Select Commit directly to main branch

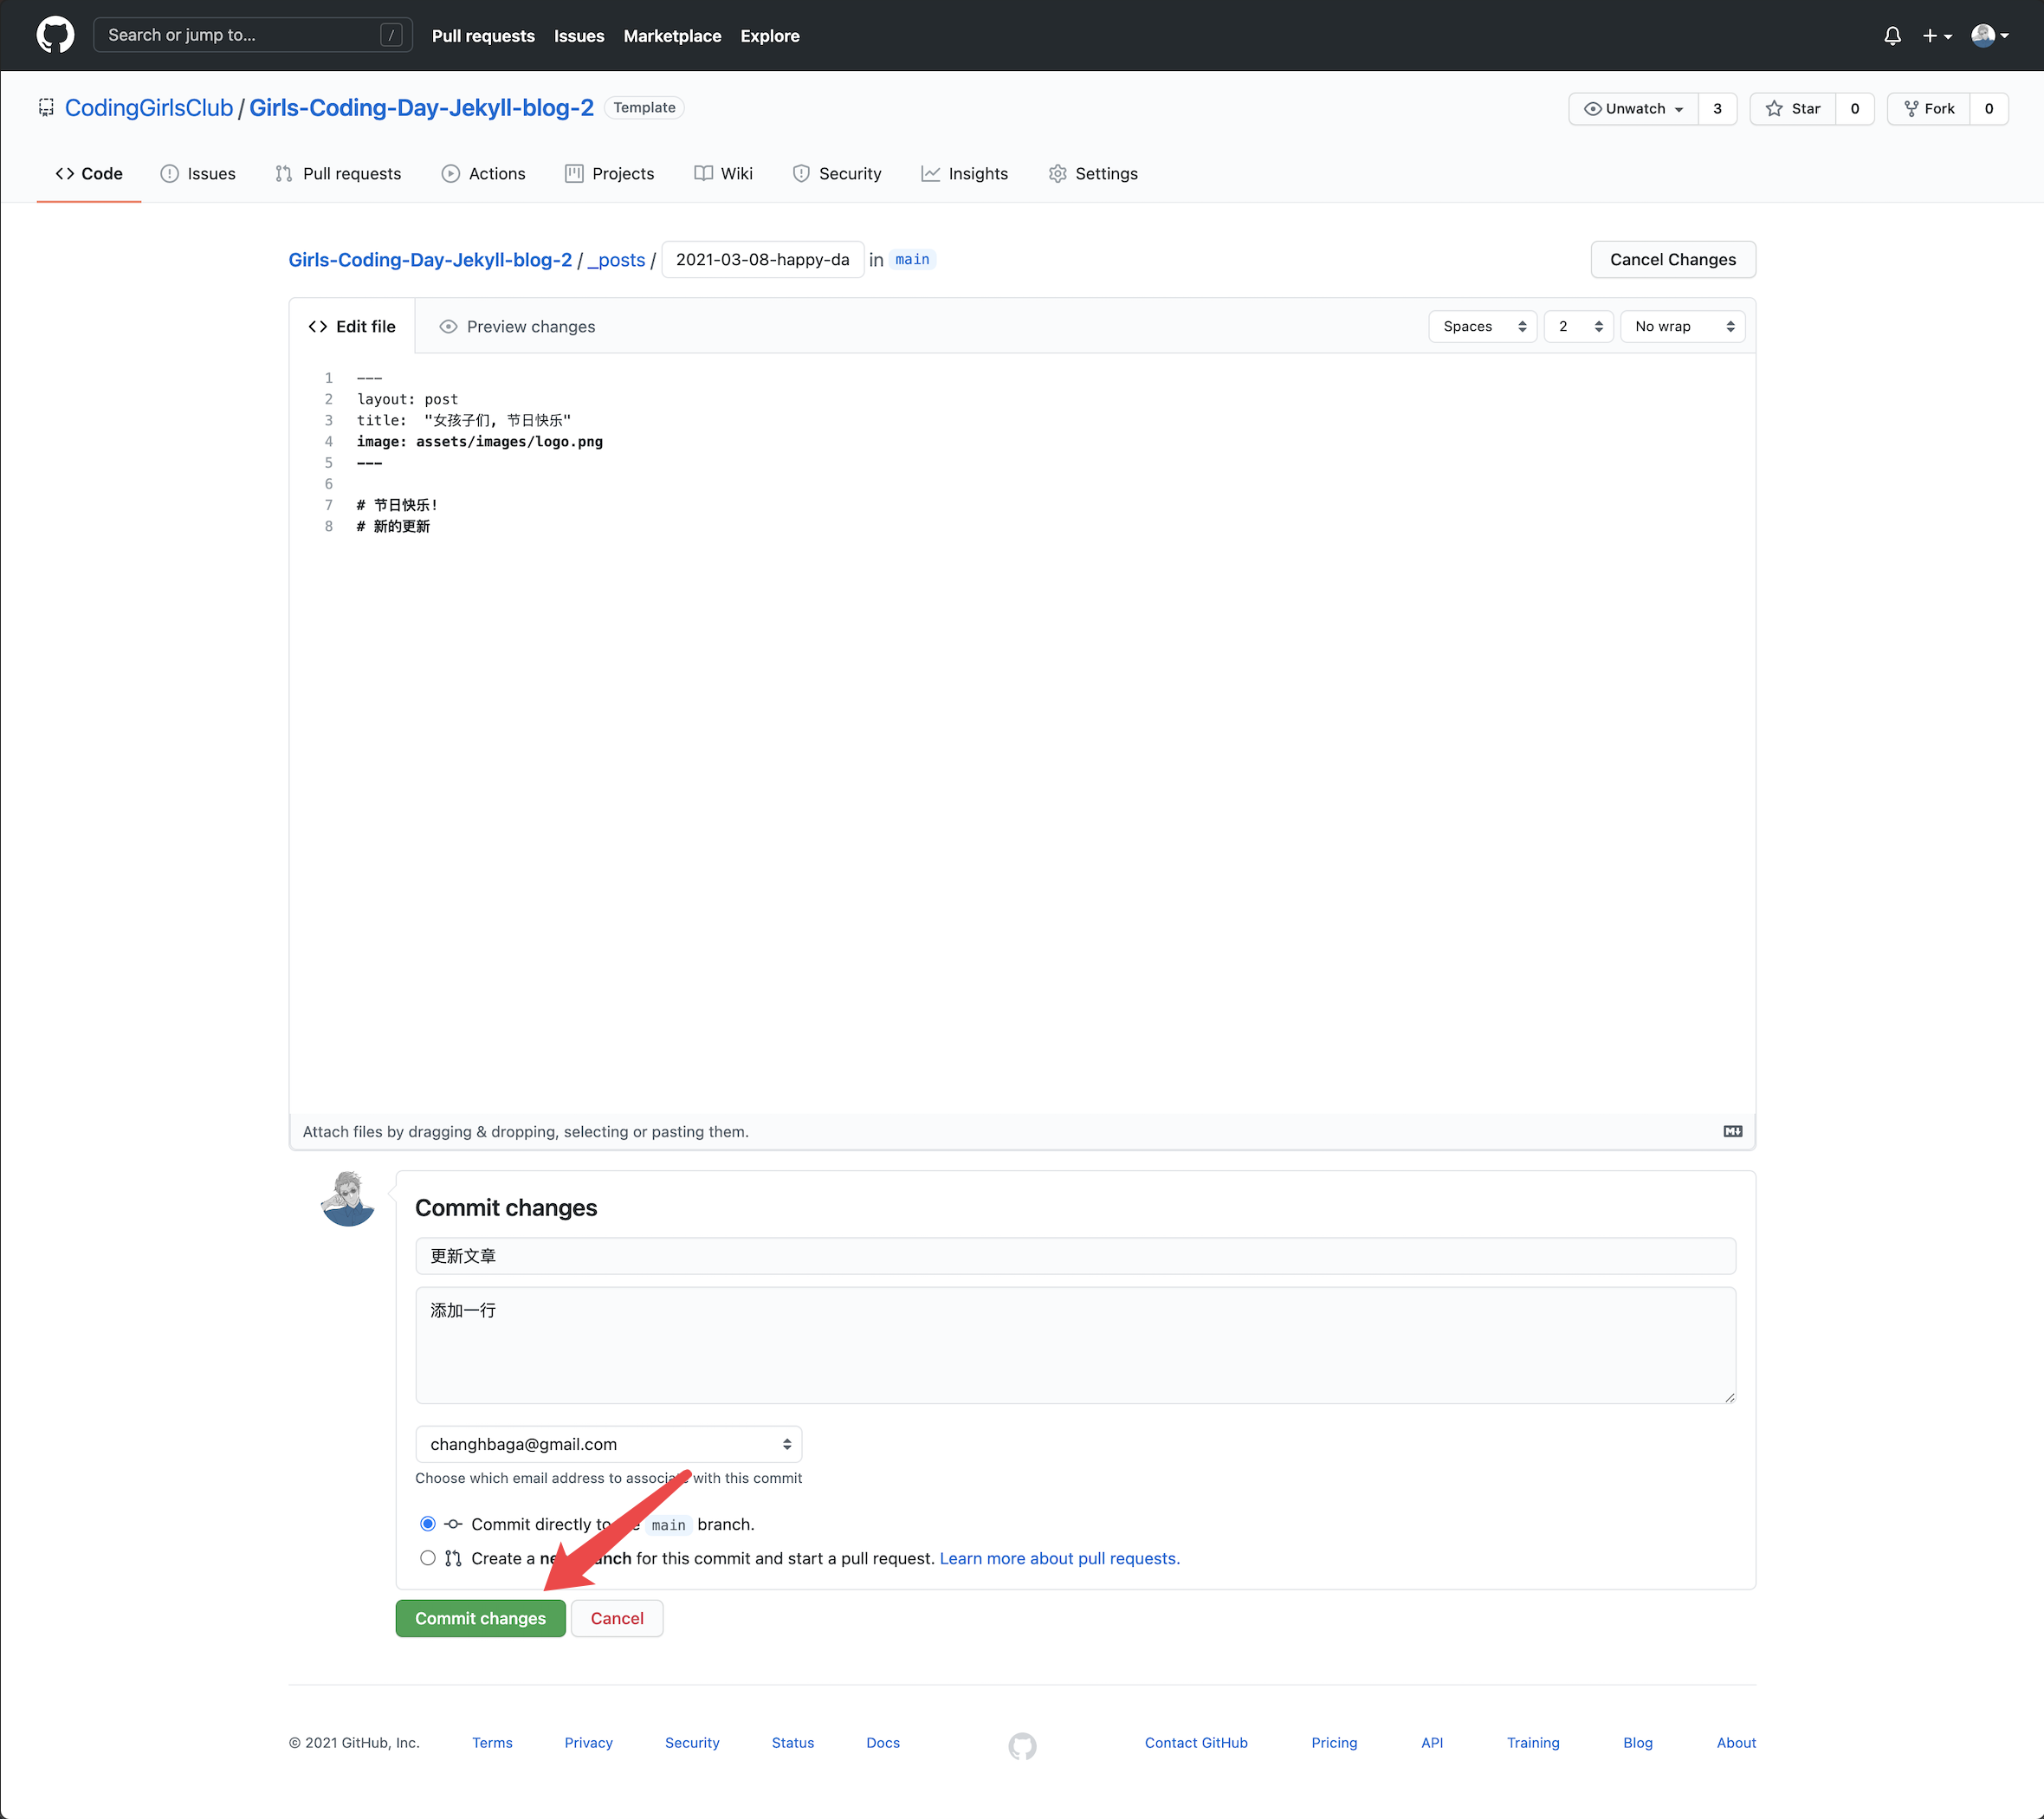pos(428,1523)
